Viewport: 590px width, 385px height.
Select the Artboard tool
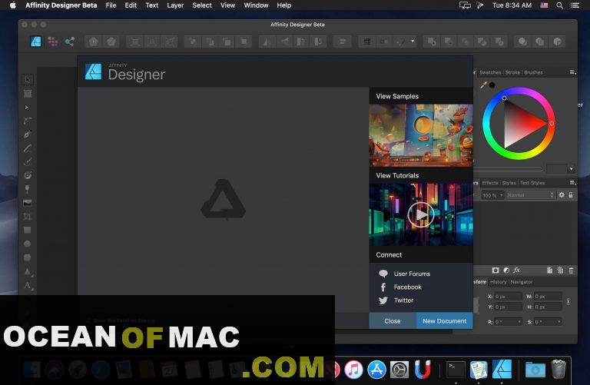click(27, 93)
